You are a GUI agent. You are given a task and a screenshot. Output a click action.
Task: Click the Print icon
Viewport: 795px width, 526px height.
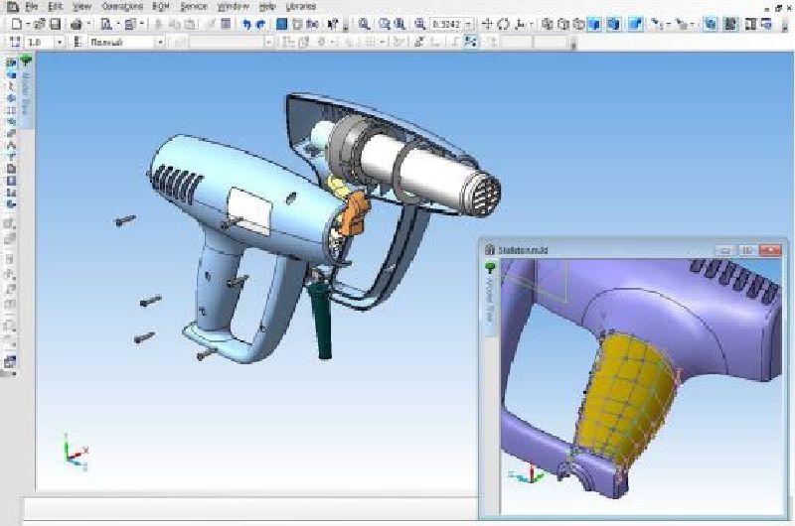tap(77, 24)
